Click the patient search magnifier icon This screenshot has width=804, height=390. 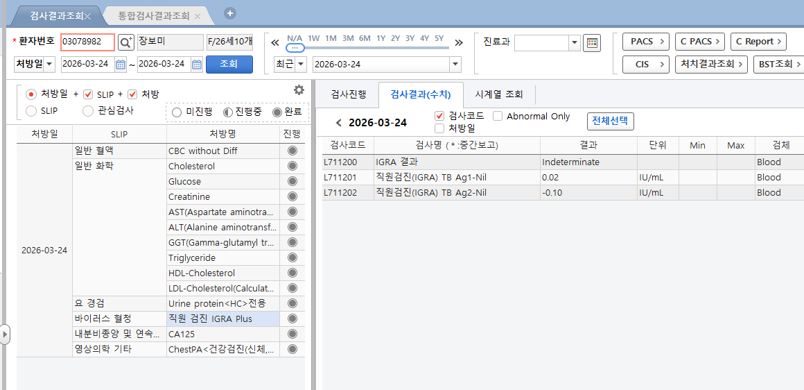(x=125, y=42)
